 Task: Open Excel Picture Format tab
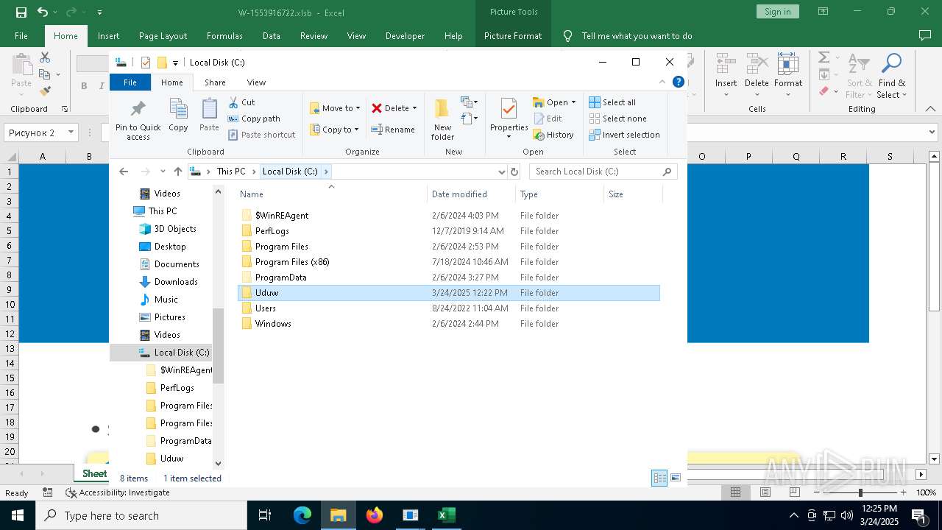pyautogui.click(x=513, y=36)
